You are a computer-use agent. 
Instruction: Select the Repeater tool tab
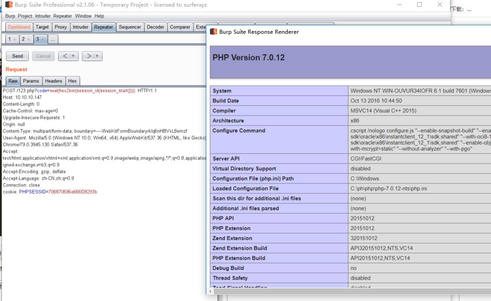[104, 27]
